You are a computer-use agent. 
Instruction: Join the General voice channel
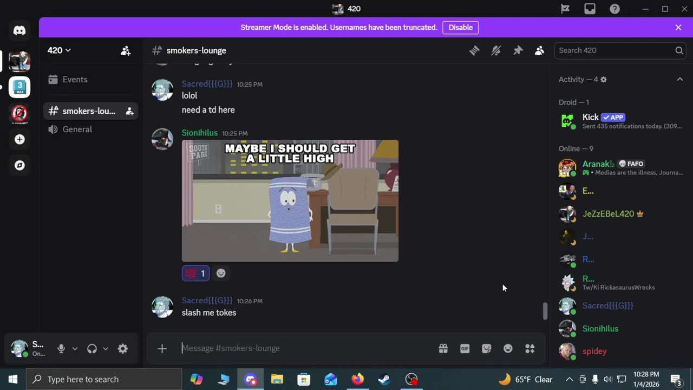point(90,129)
